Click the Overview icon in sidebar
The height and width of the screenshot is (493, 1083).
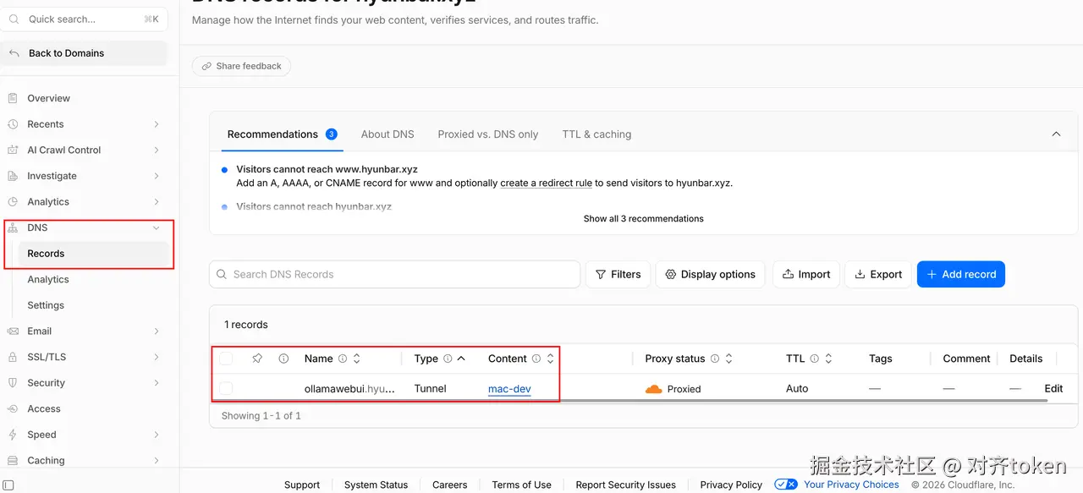pos(12,98)
